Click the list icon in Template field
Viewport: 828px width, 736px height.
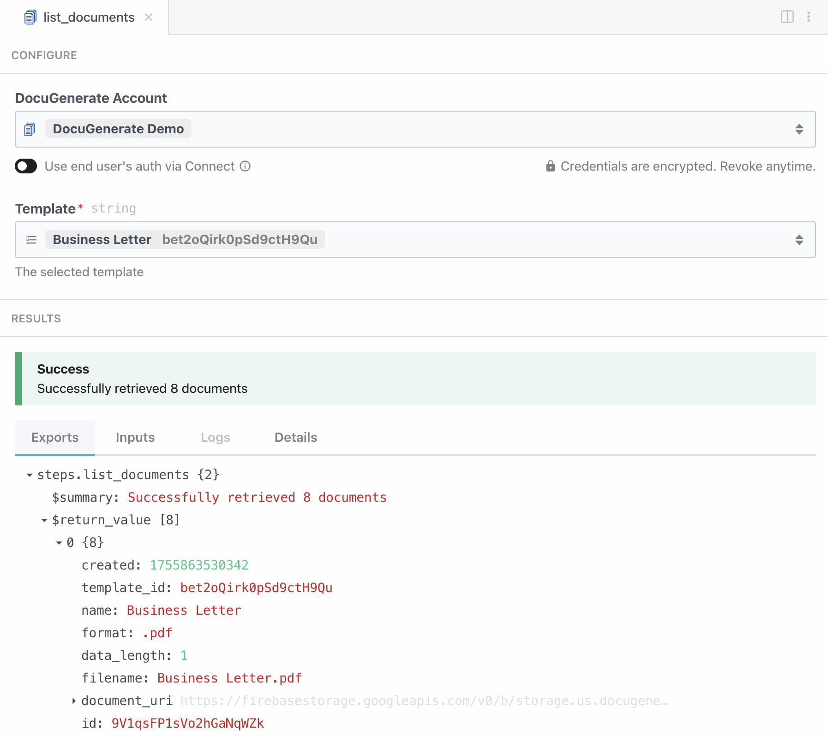coord(31,240)
